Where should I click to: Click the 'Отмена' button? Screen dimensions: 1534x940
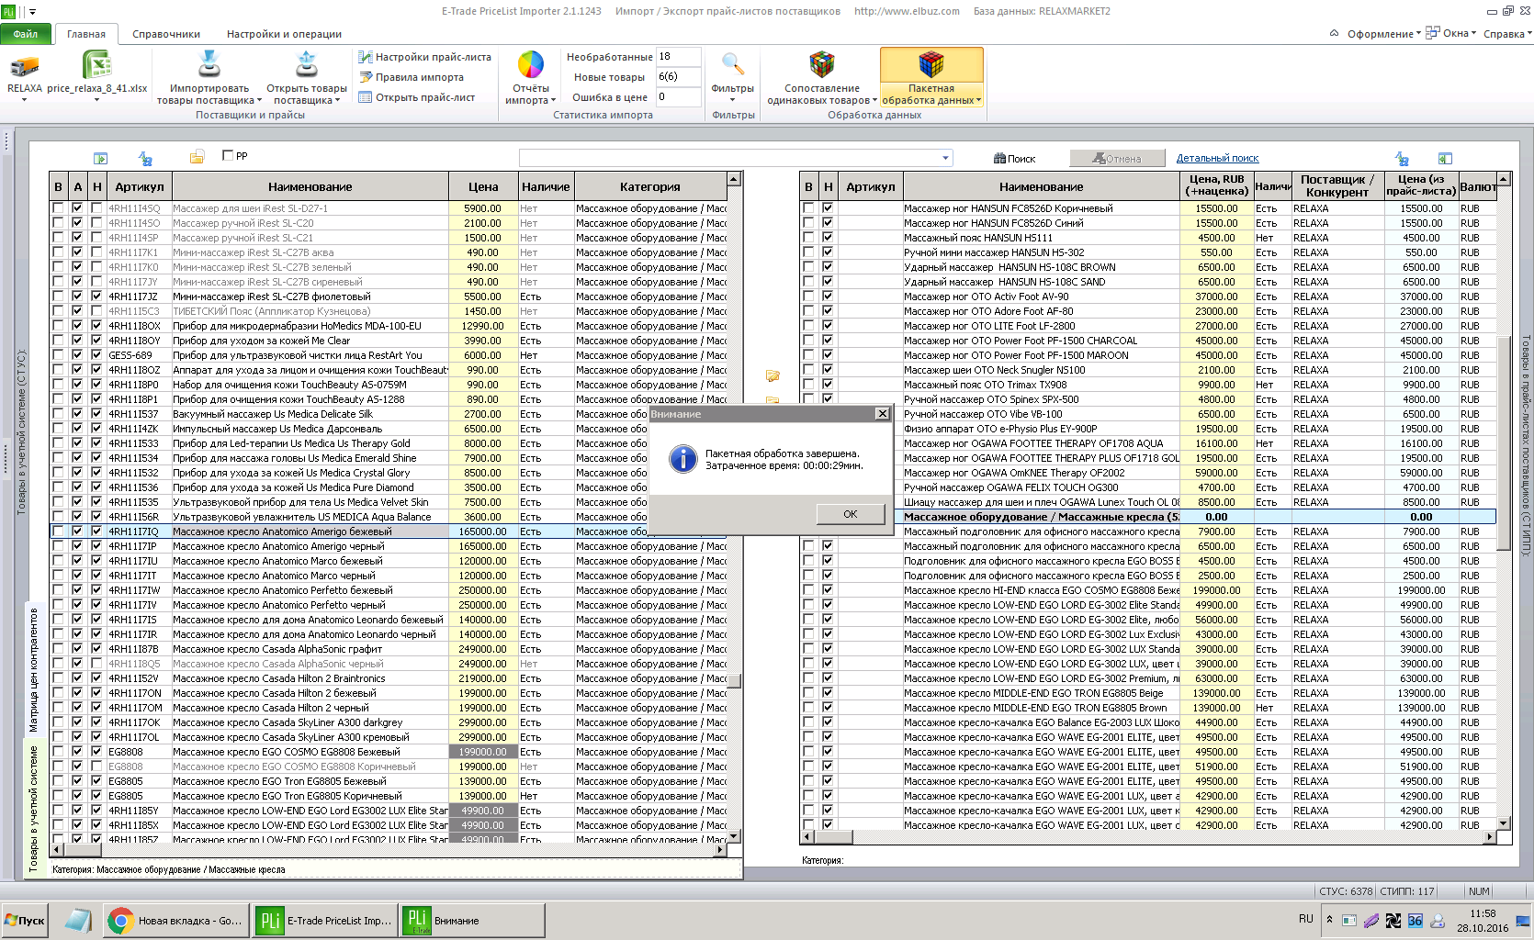pyautogui.click(x=1116, y=159)
